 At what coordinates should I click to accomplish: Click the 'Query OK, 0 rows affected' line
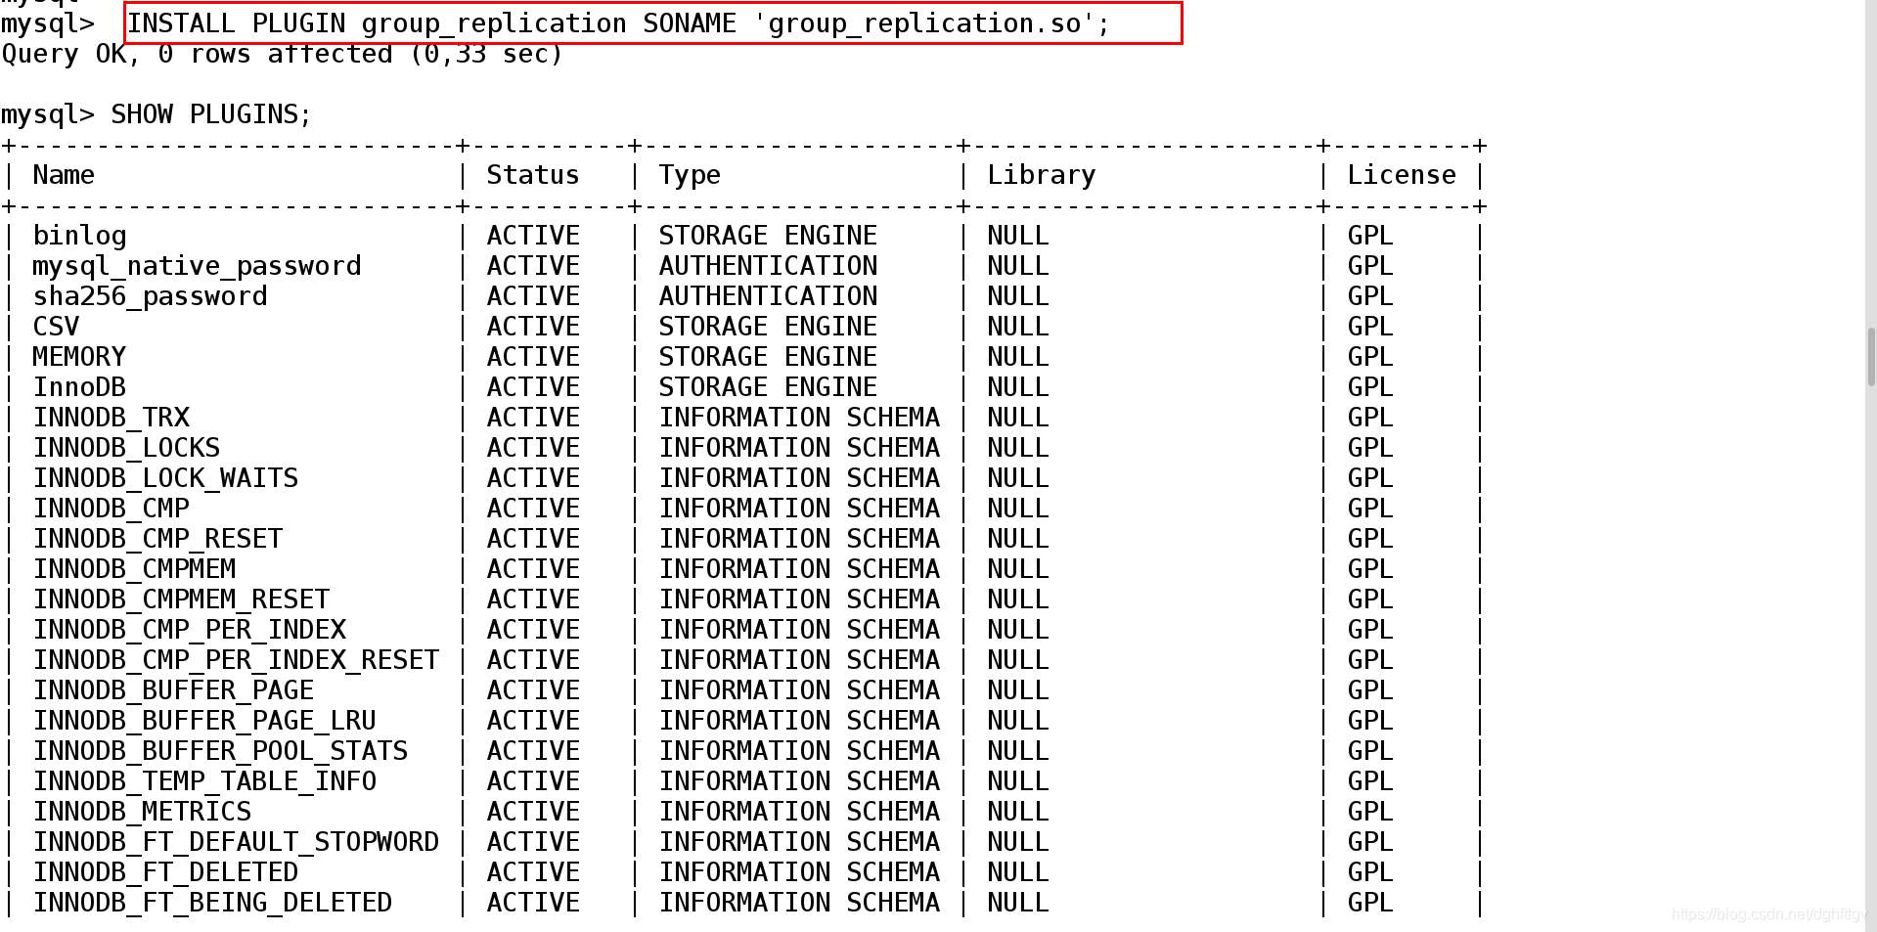(283, 54)
